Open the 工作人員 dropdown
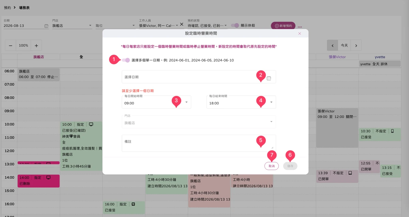 click(x=158, y=26)
